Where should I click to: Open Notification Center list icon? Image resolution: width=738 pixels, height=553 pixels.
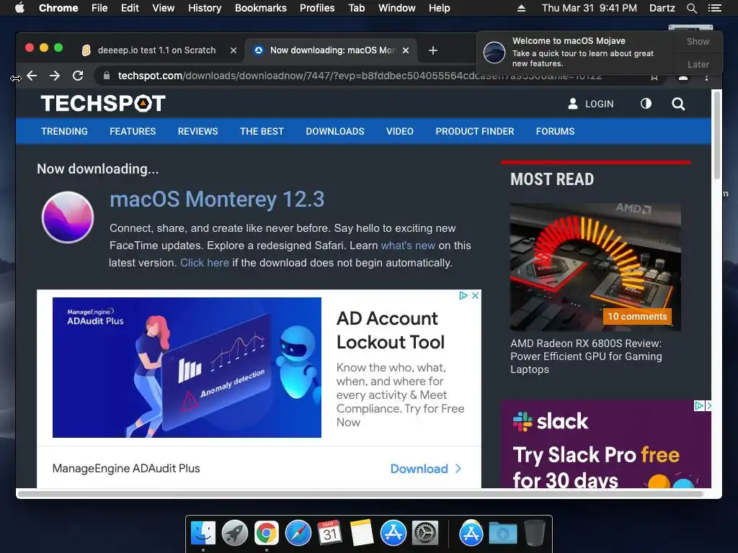715,8
